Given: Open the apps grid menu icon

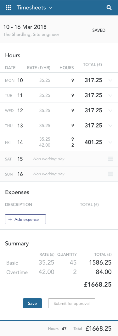Looking at the screenshot, I should click(x=8, y=8).
